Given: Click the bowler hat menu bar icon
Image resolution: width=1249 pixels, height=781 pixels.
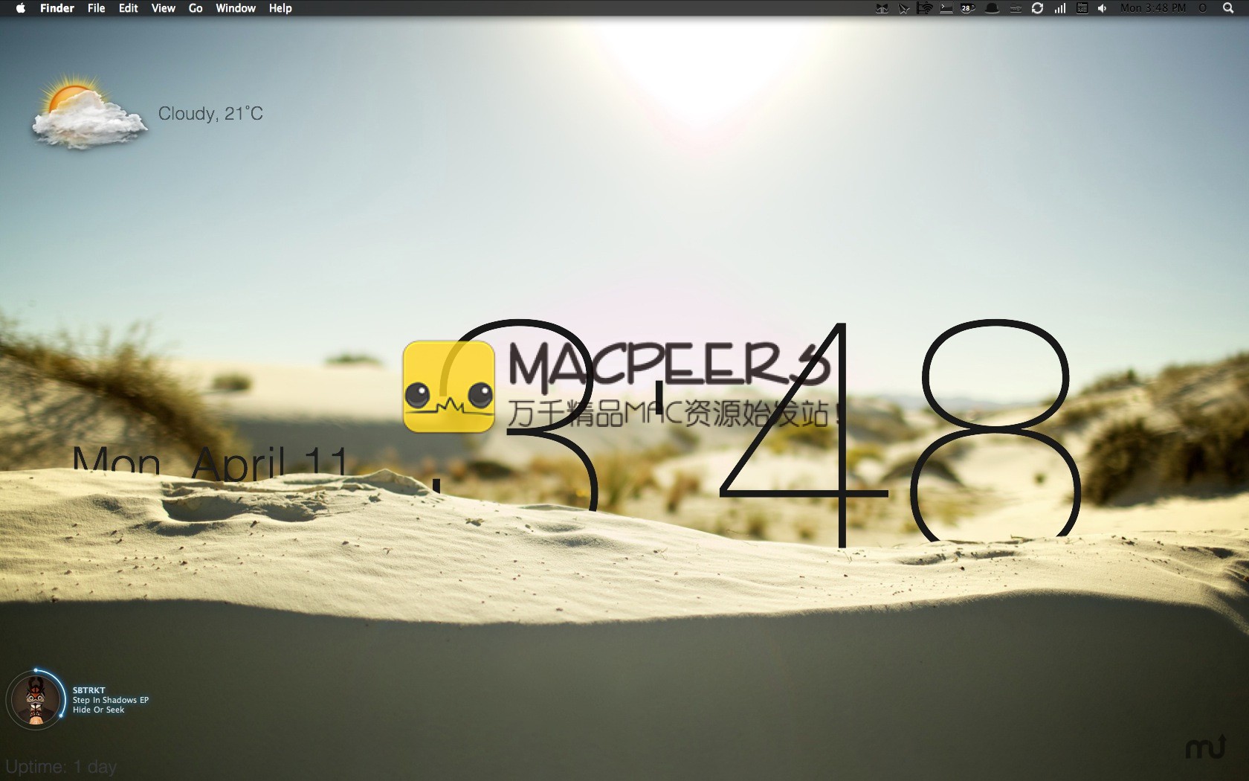Looking at the screenshot, I should point(992,8).
